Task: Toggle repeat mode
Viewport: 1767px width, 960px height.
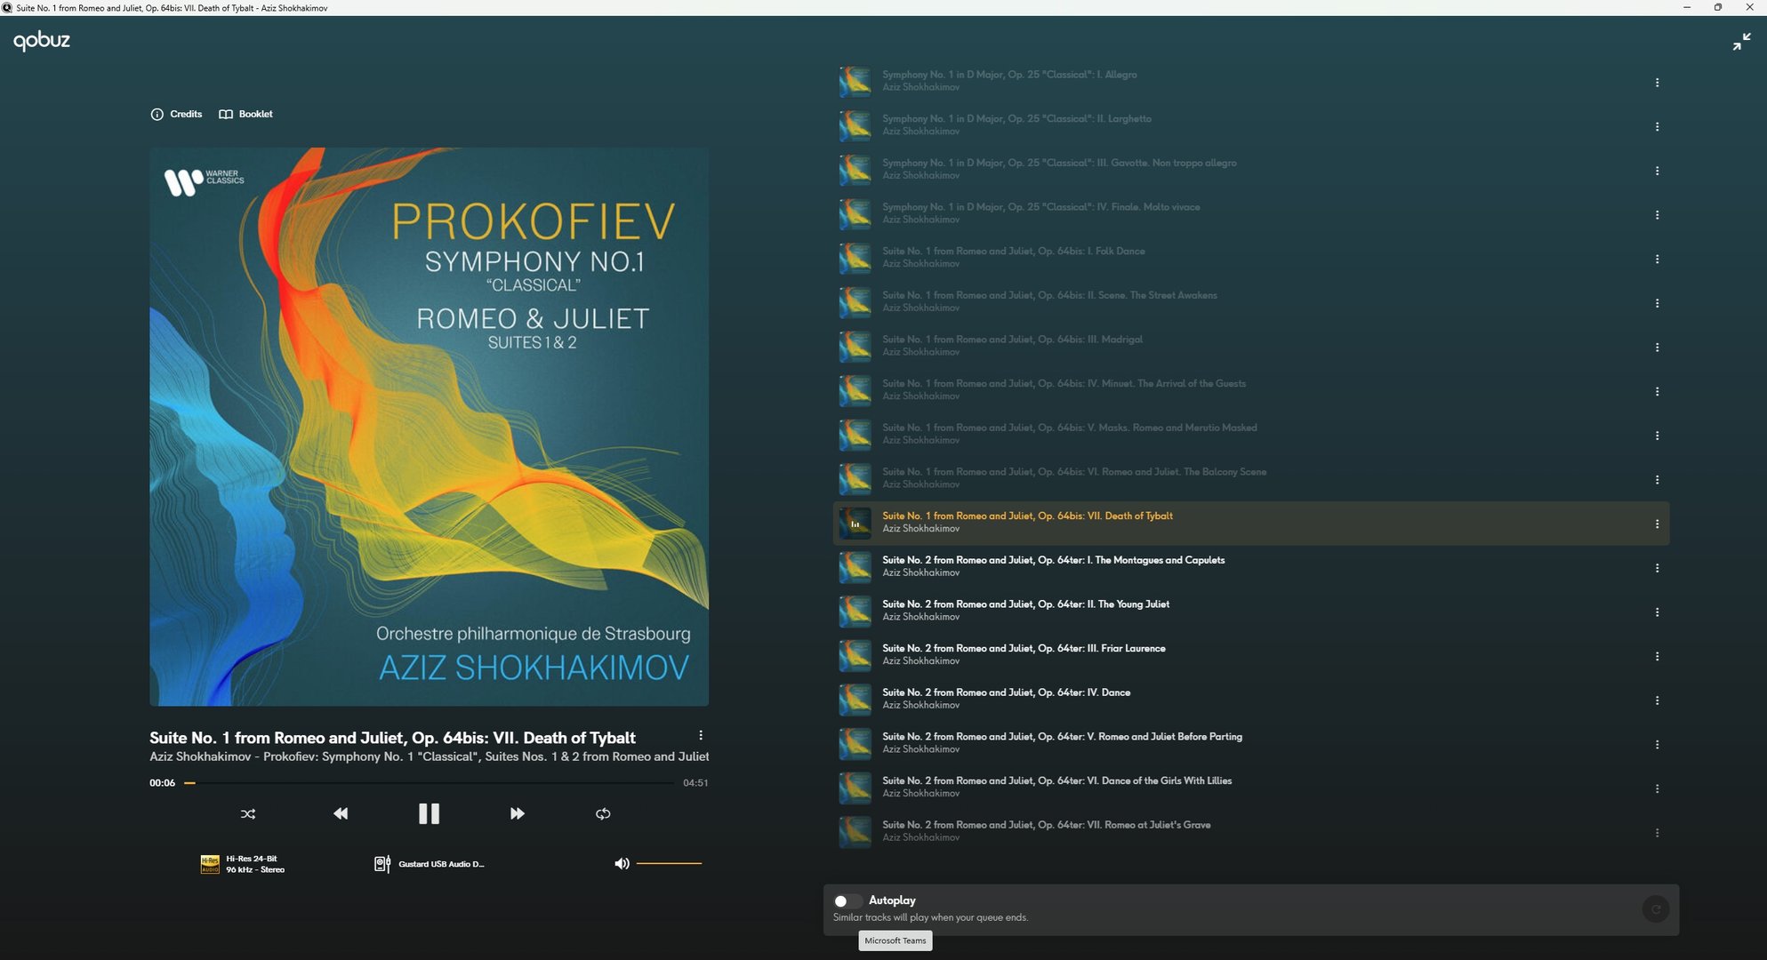Action: [x=603, y=814]
